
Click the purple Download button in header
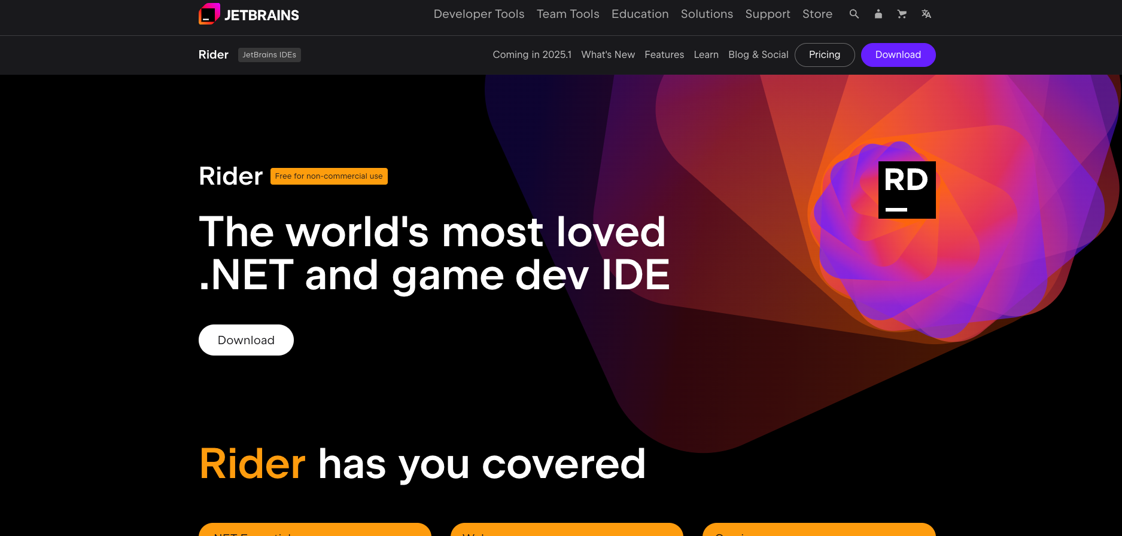pos(898,54)
